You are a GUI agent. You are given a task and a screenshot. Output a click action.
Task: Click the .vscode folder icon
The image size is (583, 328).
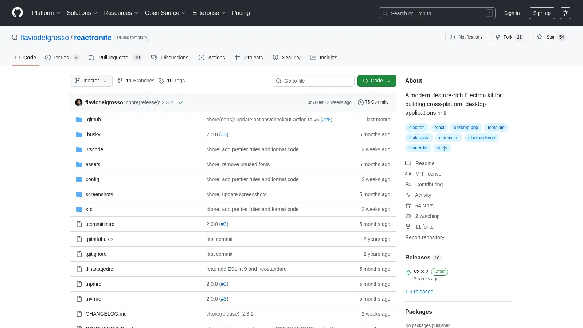(x=79, y=149)
